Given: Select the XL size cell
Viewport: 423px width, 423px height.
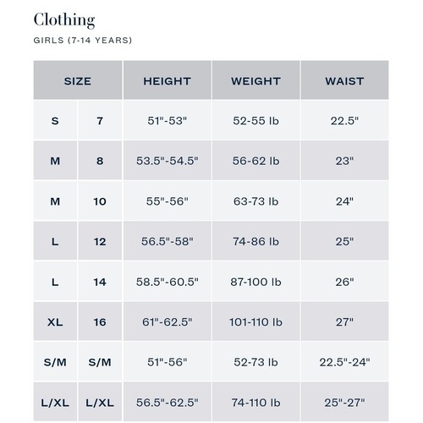Looking at the screenshot, I should click(x=55, y=321).
